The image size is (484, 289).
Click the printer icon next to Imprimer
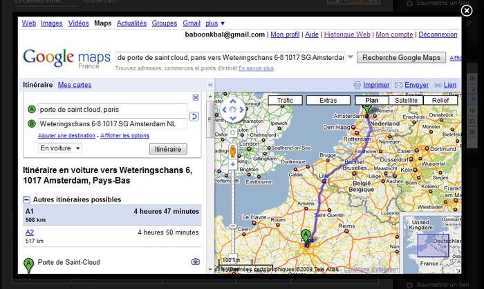coord(357,85)
